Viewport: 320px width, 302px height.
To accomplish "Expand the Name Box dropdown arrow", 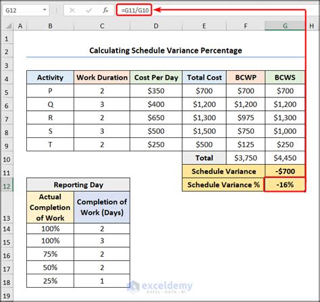I will pos(45,10).
